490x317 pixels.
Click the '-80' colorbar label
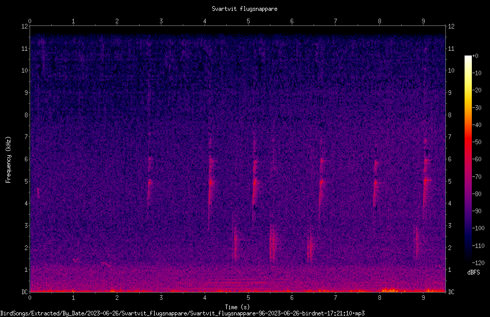477,194
